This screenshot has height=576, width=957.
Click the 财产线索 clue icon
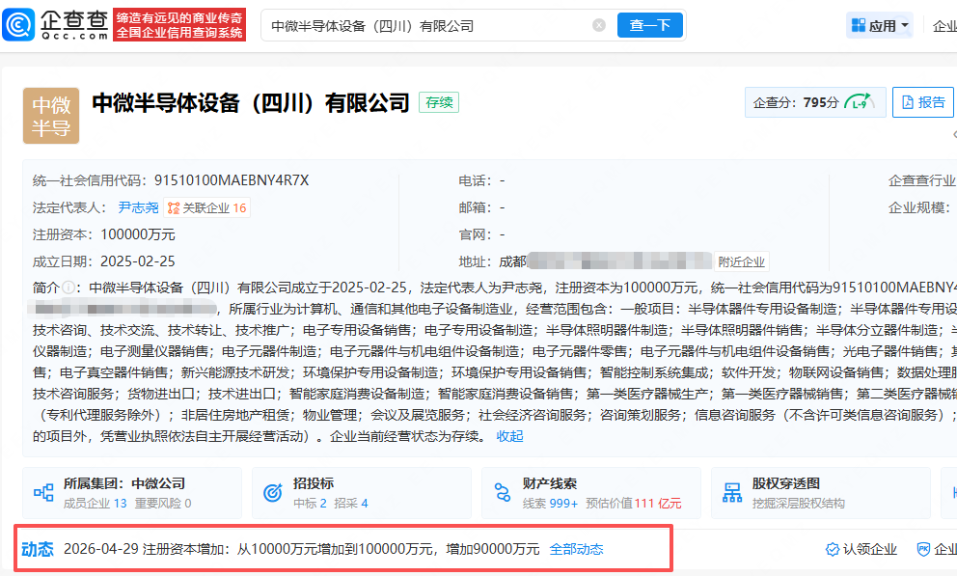[x=503, y=492]
